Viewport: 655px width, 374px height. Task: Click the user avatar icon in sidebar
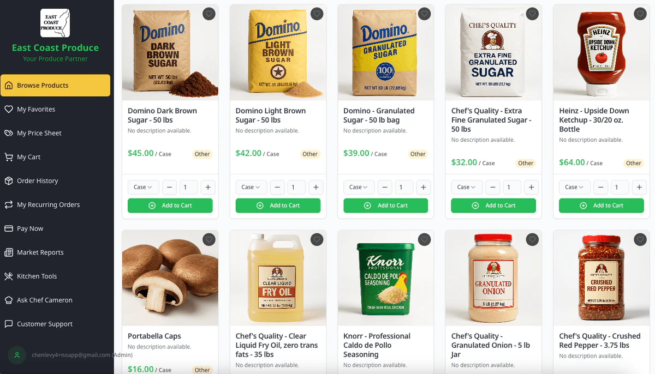17,355
